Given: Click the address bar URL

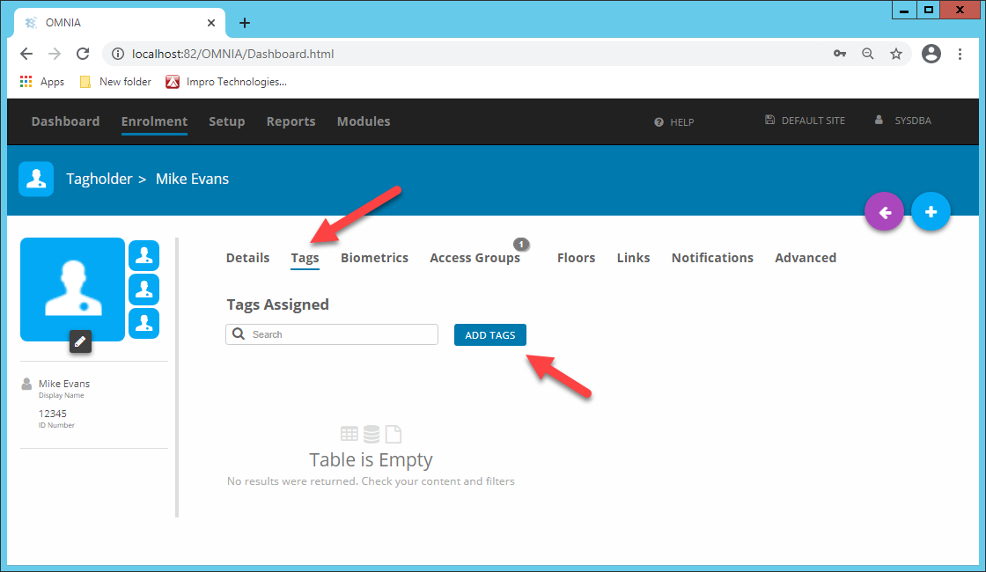Looking at the screenshot, I should click(x=232, y=54).
